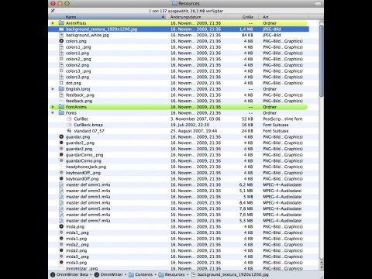
Task: Select the headphonesJack.png row
Action: pyautogui.click(x=178, y=167)
